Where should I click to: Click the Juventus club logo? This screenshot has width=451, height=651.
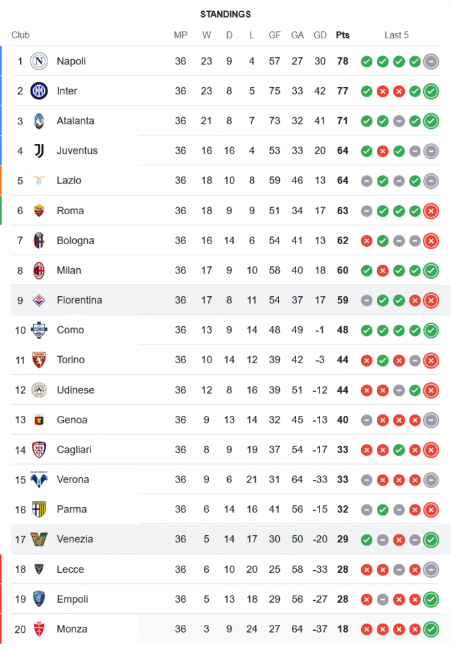point(40,151)
